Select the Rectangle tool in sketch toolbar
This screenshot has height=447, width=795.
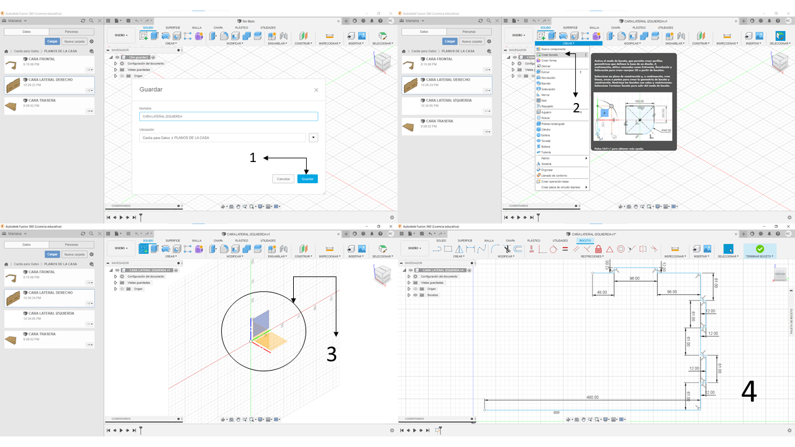(x=448, y=249)
